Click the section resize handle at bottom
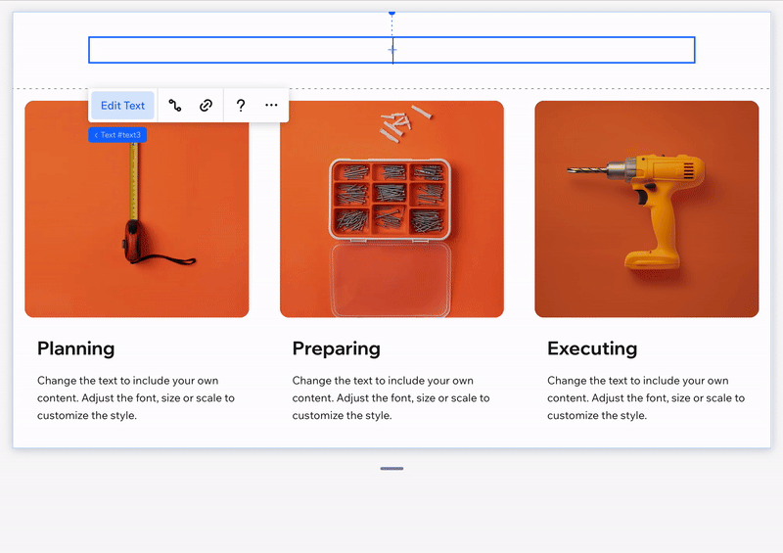This screenshot has width=783, height=553. 392,469
